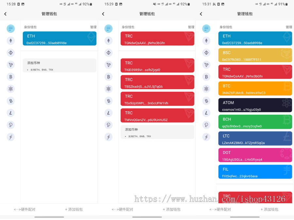294x220 pixels.
Task: Select Ethereum sidebar icon in the 15:28 screen
Action: tap(11, 41)
